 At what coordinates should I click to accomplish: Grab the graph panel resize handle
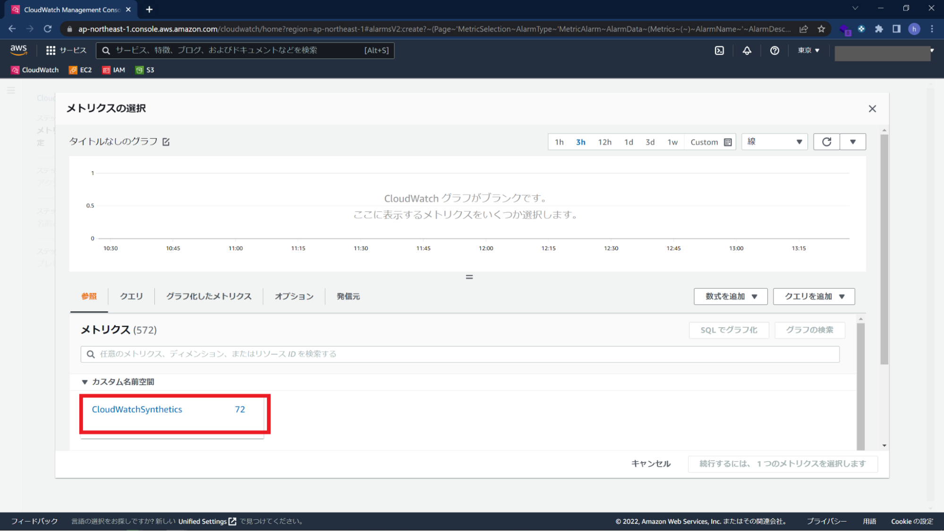coord(469,277)
